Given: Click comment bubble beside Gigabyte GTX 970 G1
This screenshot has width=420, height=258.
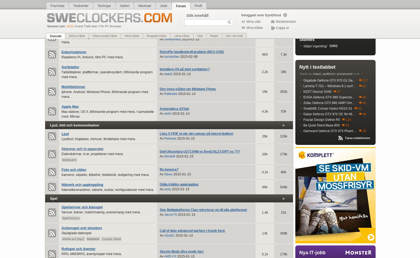Looking at the screenshot, I should [360, 80].
